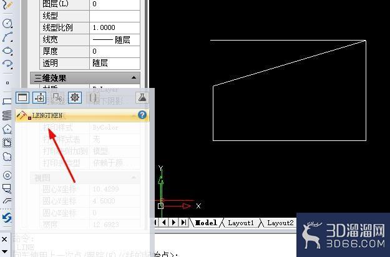
Task: Open the command line dropdown arrow
Action: (x=4, y=251)
